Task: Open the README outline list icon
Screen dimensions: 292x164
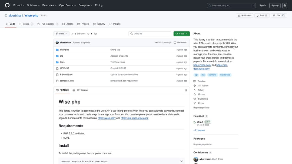Action: coord(186,90)
